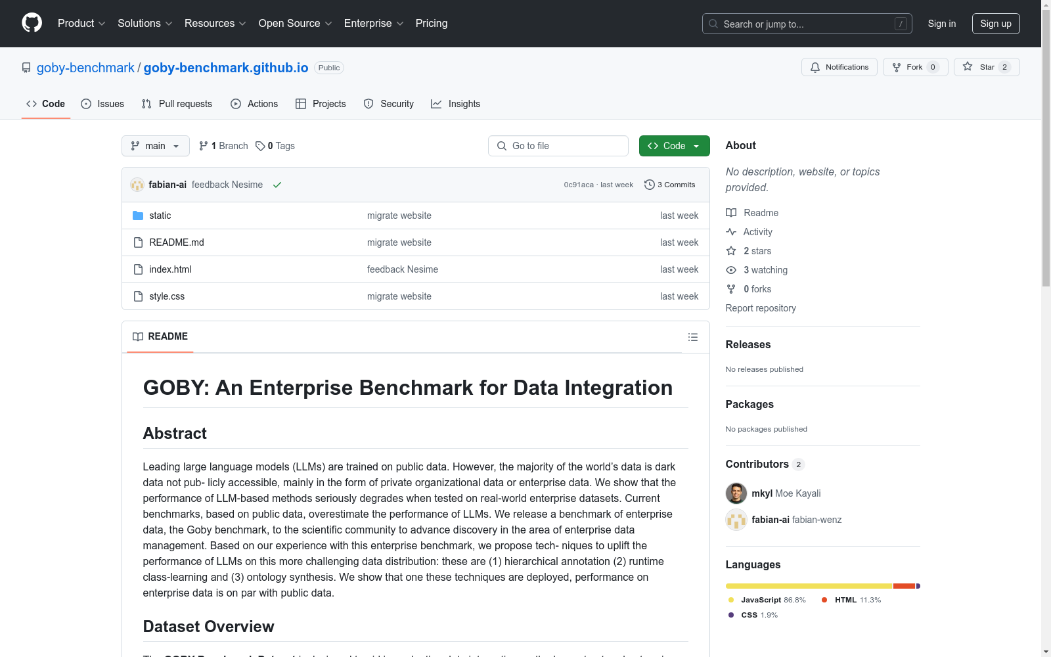Expand the Product menu
This screenshot has width=1051, height=657.
point(81,24)
